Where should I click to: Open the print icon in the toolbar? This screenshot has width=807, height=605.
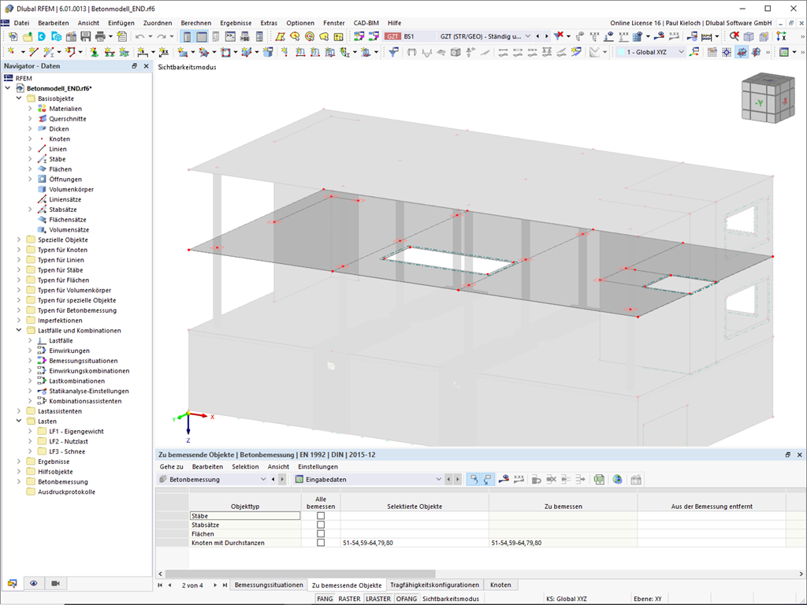[x=100, y=36]
